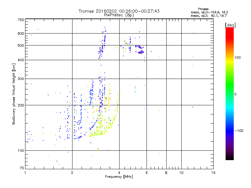Click the y-axis tick label '400'

(21, 60)
